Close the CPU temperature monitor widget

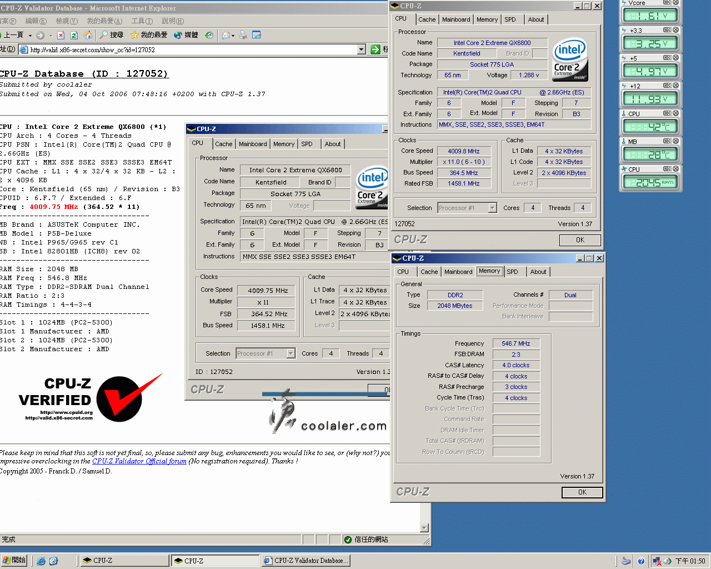676,113
